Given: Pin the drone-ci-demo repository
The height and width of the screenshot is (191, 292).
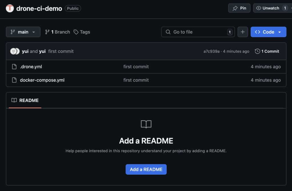Looking at the screenshot, I should pos(239,8).
